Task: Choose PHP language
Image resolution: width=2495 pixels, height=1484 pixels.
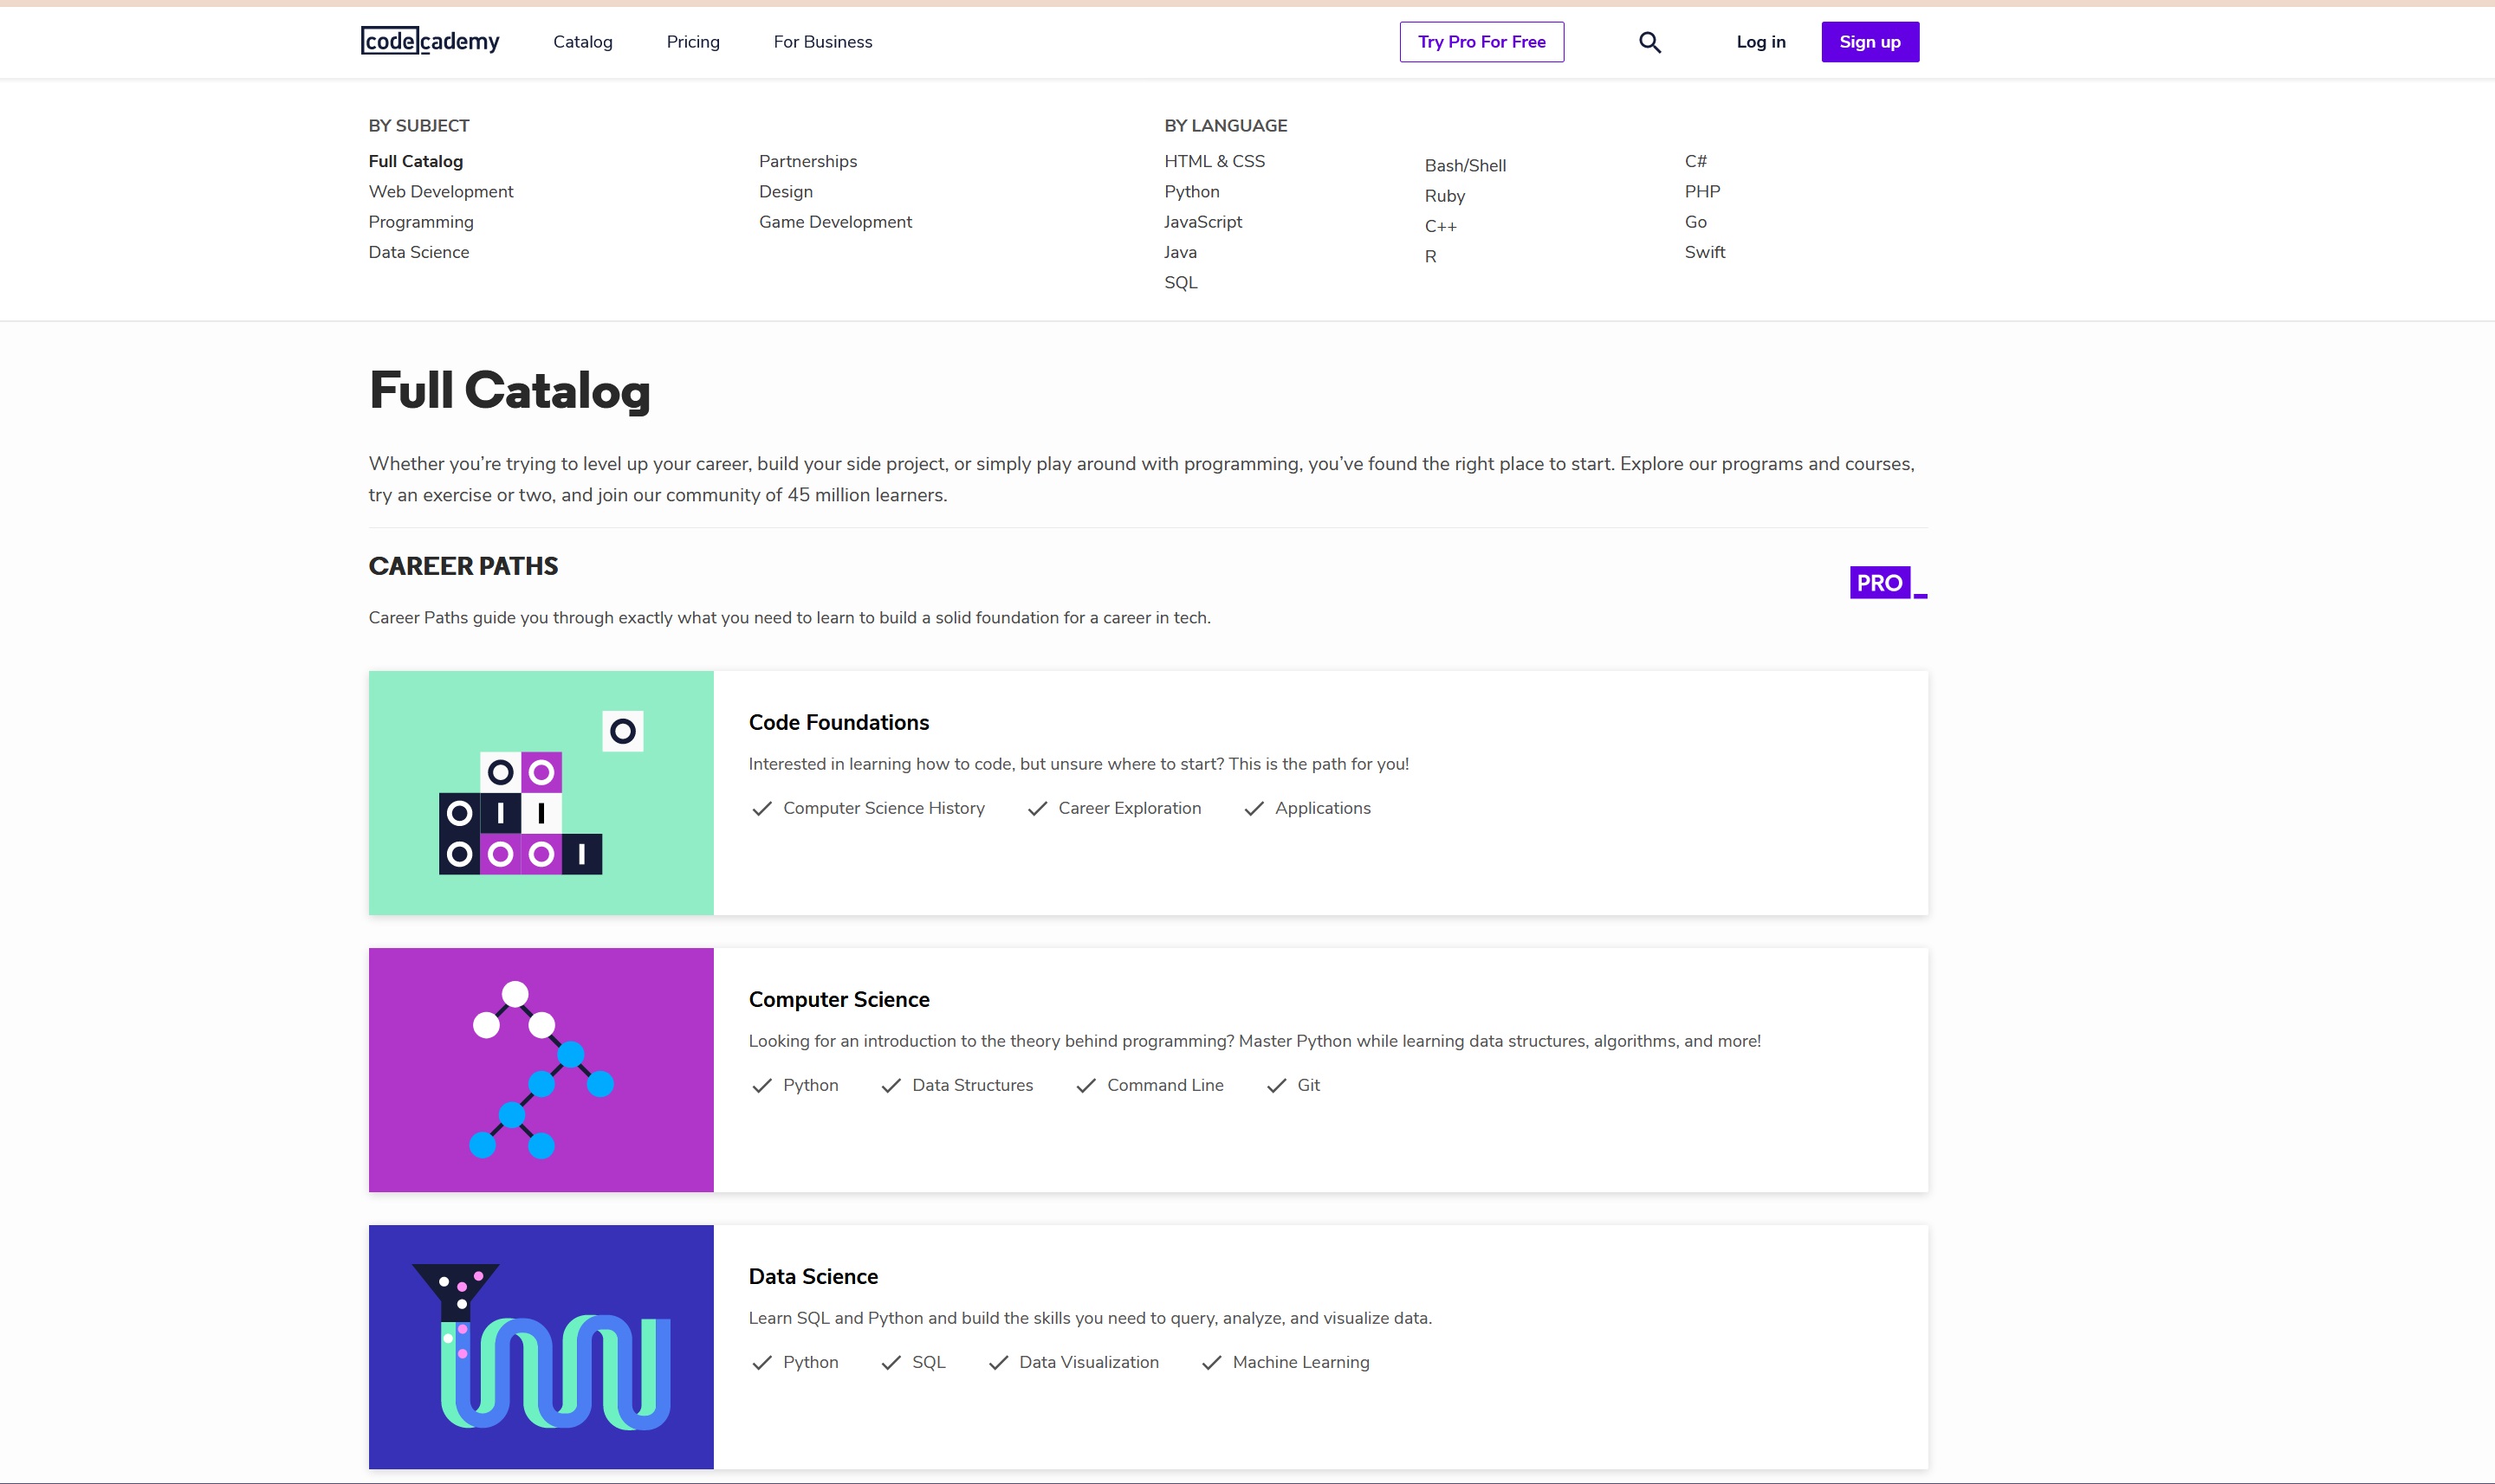Action: 1701,191
